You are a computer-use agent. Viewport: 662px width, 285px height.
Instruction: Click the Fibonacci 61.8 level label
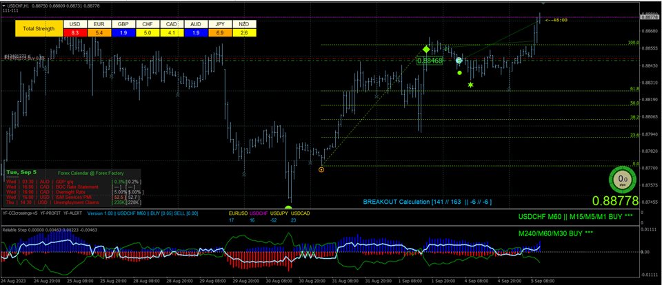[635, 89]
